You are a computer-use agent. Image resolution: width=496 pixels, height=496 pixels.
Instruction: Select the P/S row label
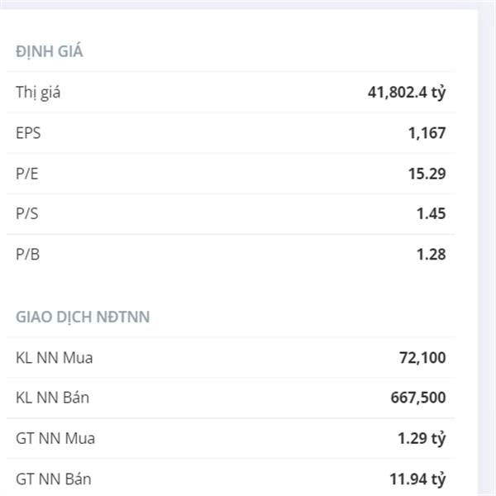[27, 213]
